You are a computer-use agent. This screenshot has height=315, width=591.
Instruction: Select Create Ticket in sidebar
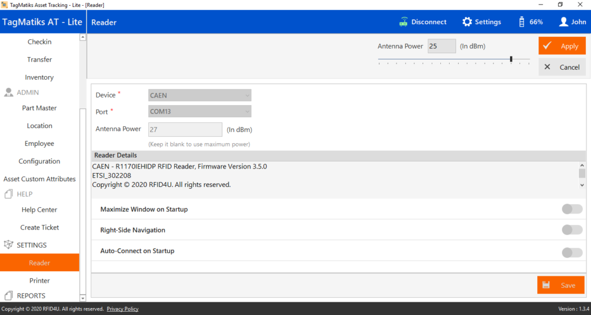40,227
